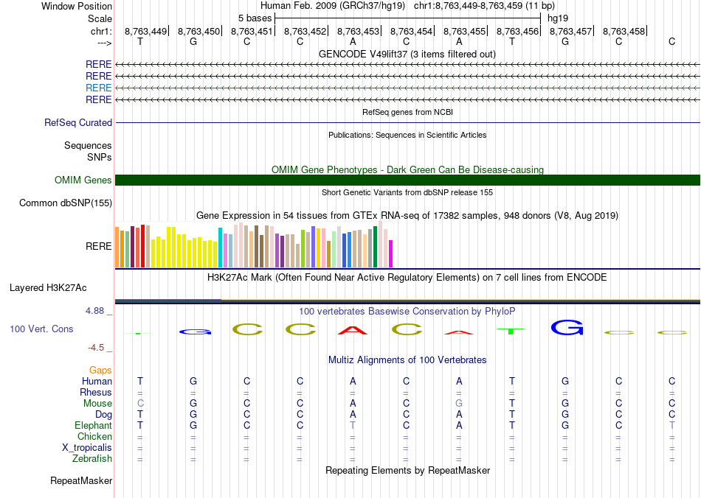Click the 5 bases scale bar
Image resolution: width=701 pixels, height=498 pixels.
pyautogui.click(x=408, y=18)
